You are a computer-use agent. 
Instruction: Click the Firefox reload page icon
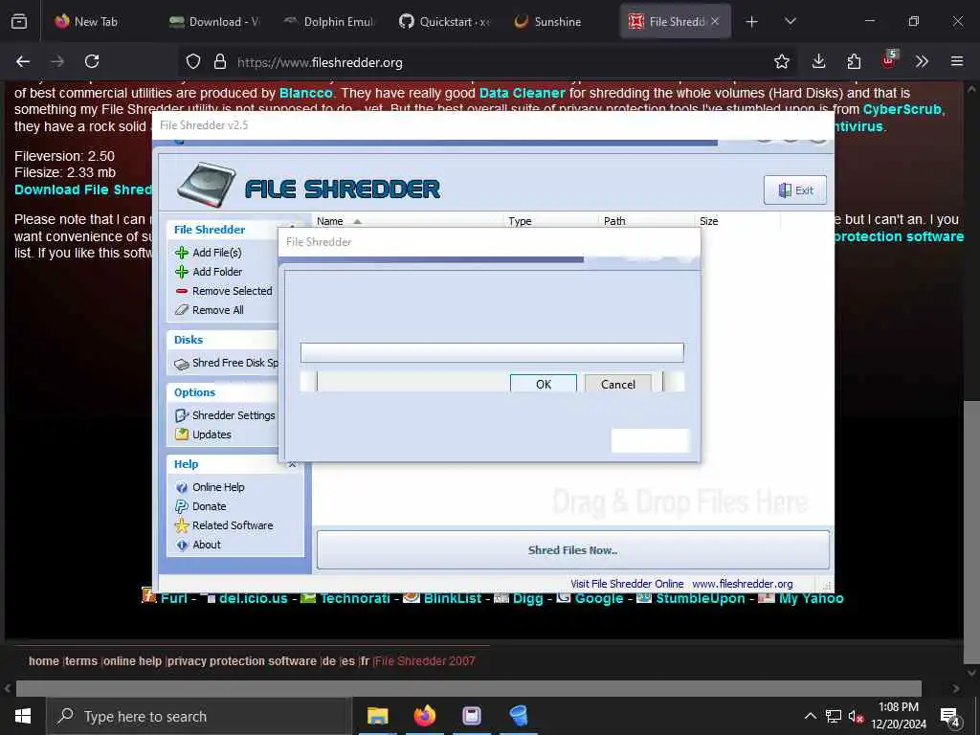pos(92,61)
